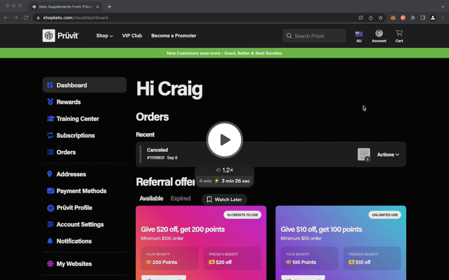Click Give $20 off, get 200 points
Viewport: 449px width, 280px height.
[x=183, y=229]
